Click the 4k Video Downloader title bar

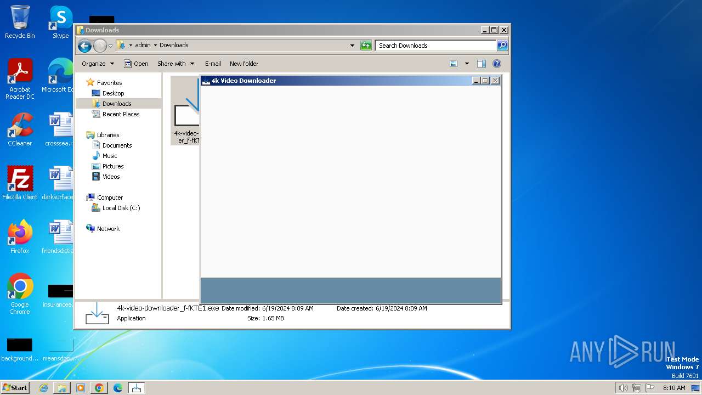pos(336,81)
